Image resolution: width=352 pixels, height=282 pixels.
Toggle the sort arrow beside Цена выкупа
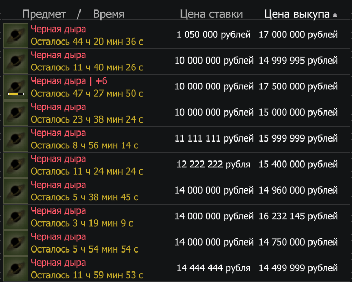pos(335,15)
